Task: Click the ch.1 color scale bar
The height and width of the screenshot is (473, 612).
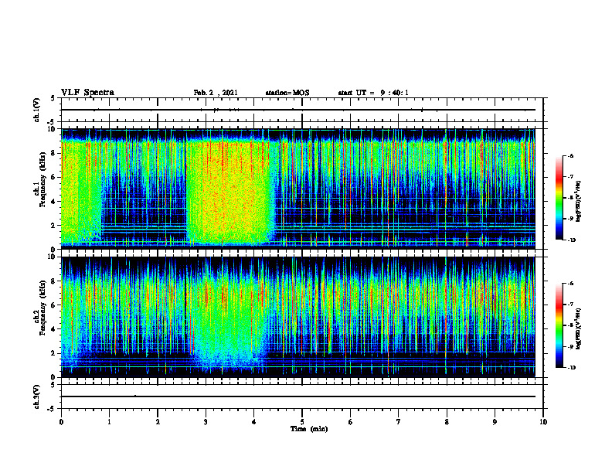Action: [x=559, y=198]
